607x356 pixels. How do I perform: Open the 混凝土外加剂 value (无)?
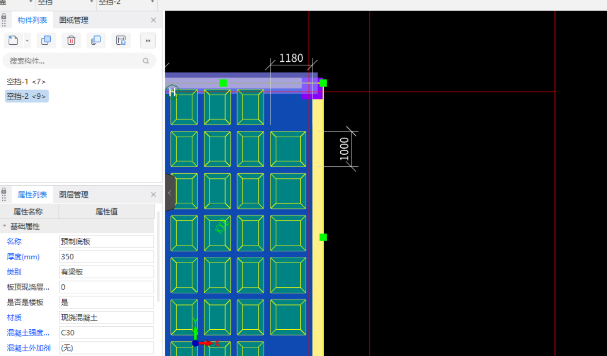tap(107, 348)
